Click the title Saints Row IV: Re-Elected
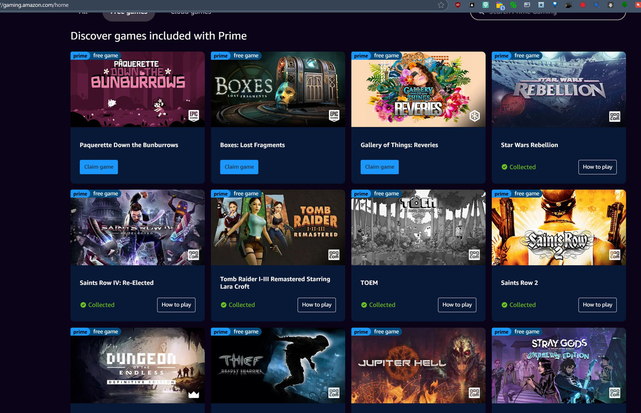 click(x=117, y=283)
